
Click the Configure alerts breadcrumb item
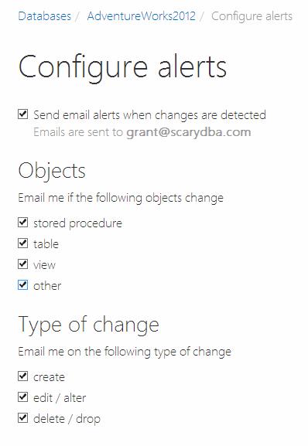click(252, 17)
